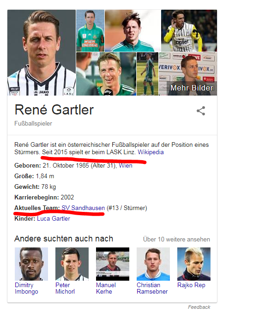Open the Christian Ramsebner name link
Image resolution: width=253 pixels, height=319 pixels.
[x=152, y=288]
